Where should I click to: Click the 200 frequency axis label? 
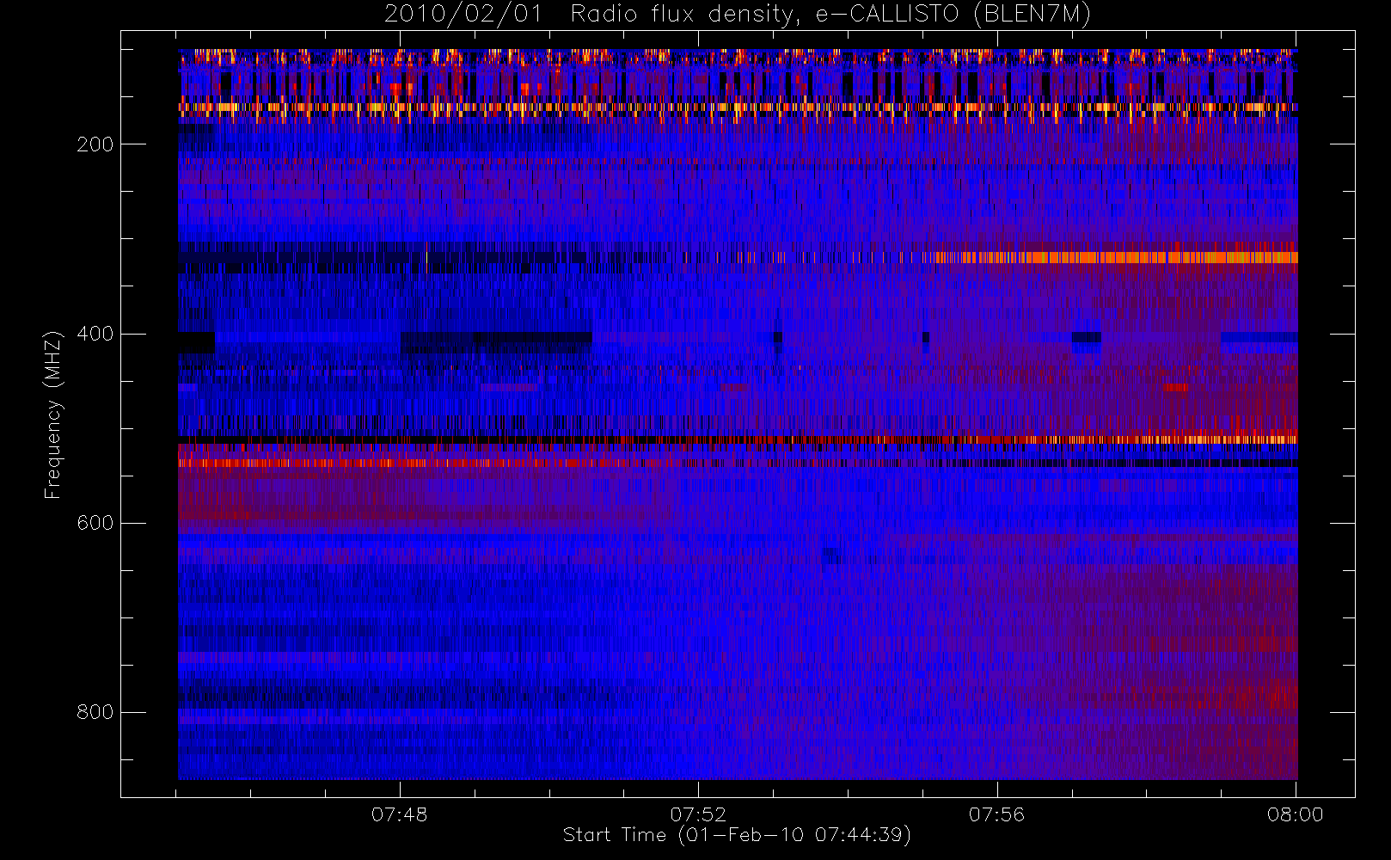(x=95, y=144)
